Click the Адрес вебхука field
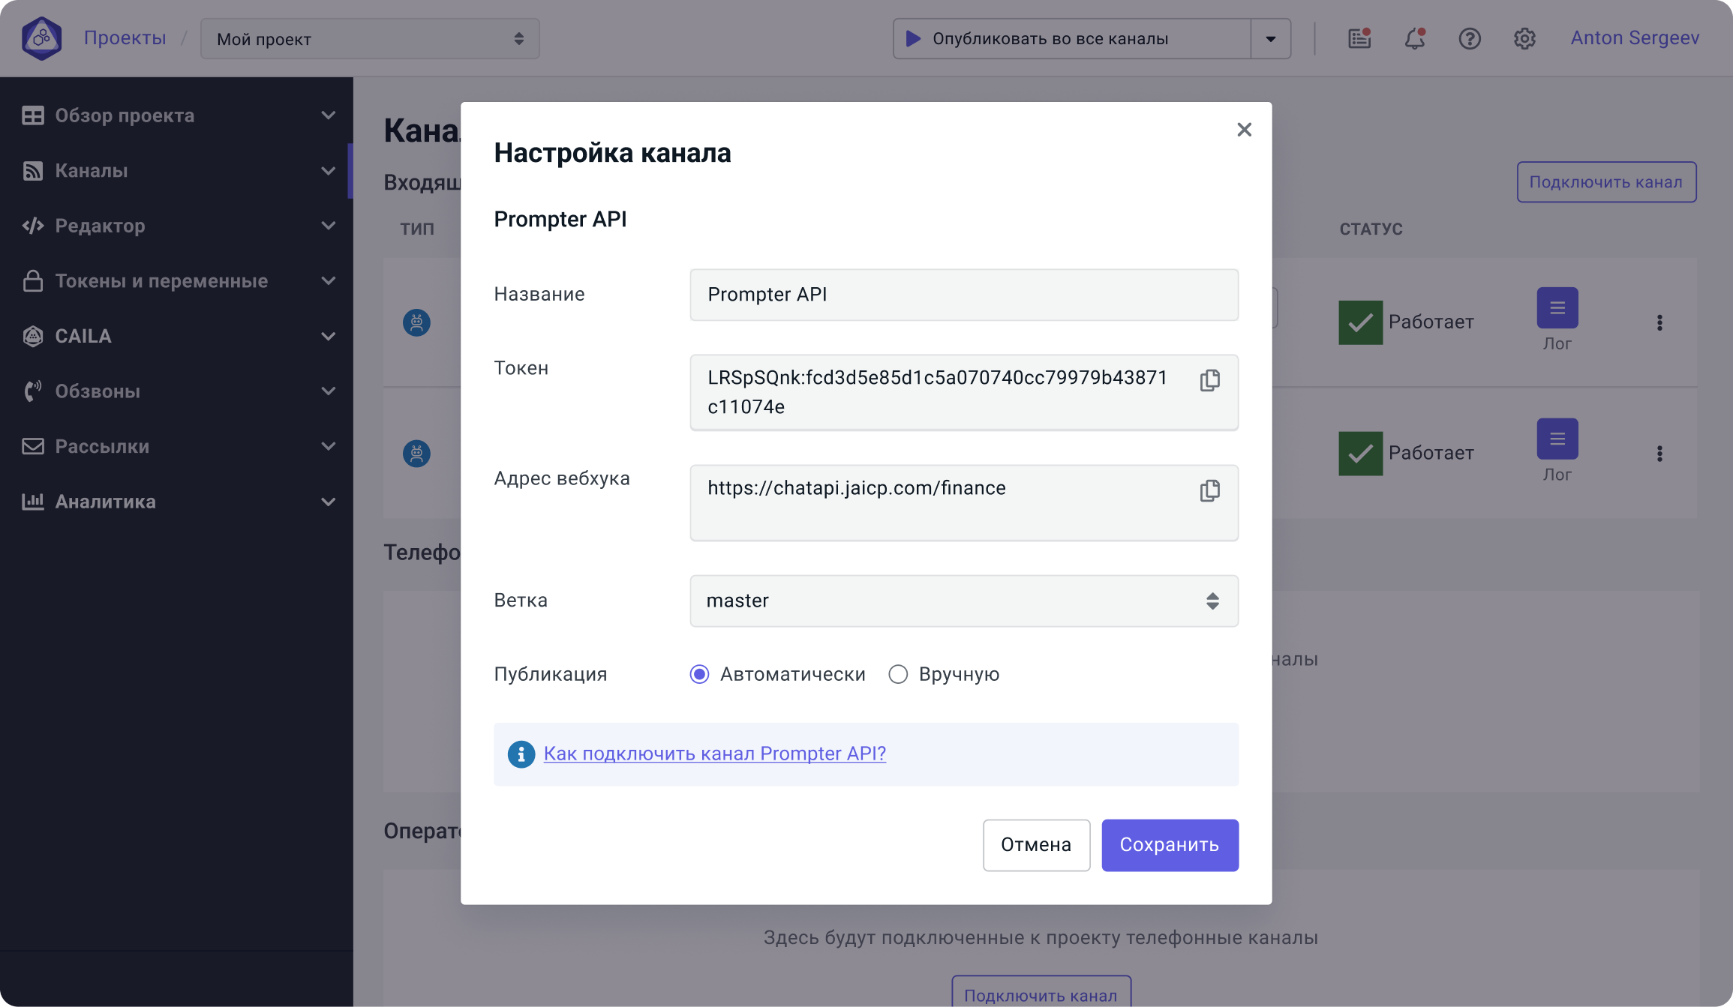 [964, 502]
